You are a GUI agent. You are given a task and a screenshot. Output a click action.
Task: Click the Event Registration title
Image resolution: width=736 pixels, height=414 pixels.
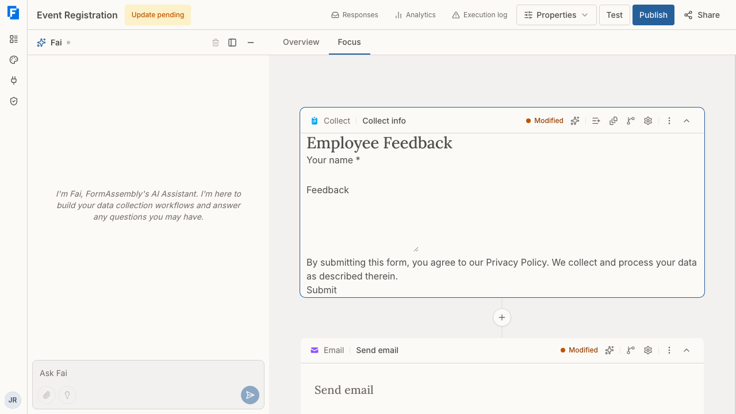pos(77,15)
